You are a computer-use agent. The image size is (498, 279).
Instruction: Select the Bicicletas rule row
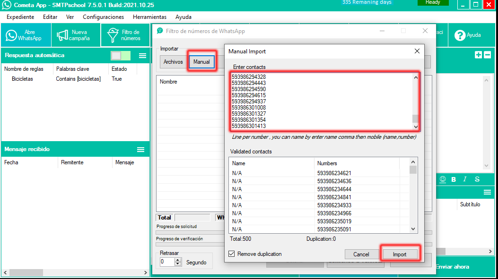pyautogui.click(x=75, y=79)
